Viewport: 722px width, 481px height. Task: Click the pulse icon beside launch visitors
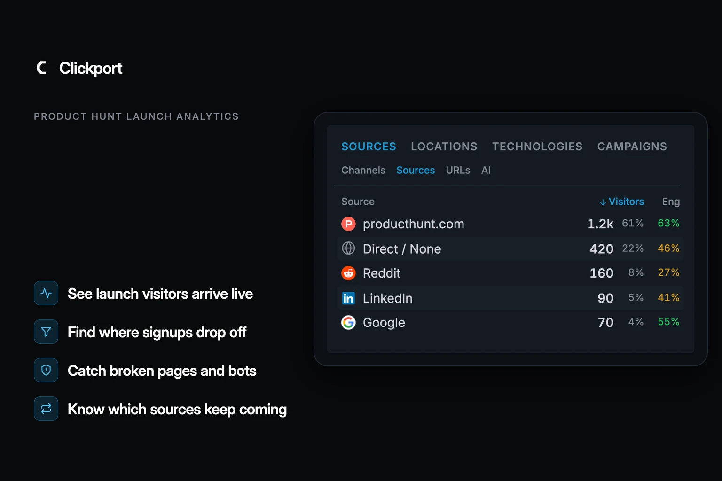[x=46, y=293]
